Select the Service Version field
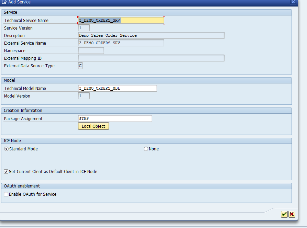 84,28
